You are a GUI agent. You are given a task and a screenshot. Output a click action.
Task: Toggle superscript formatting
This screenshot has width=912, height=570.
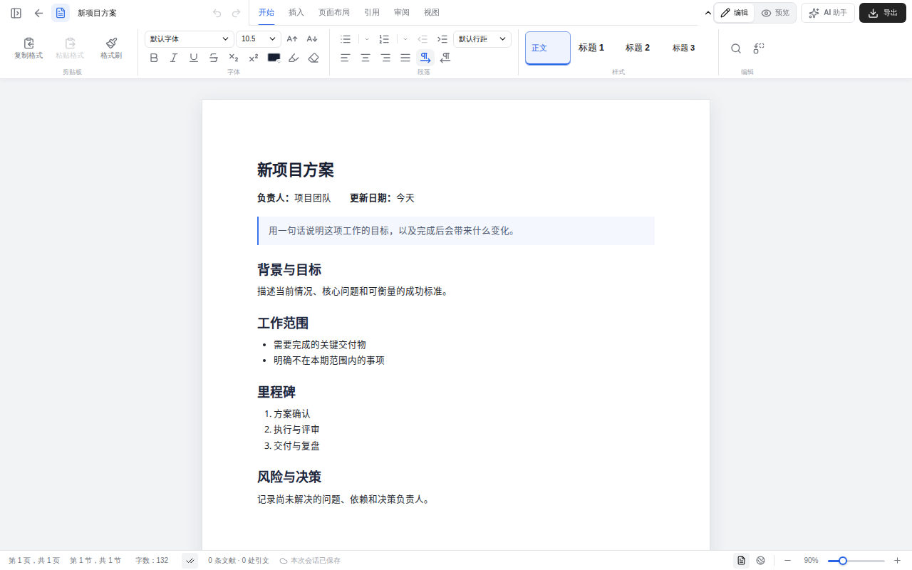click(254, 58)
